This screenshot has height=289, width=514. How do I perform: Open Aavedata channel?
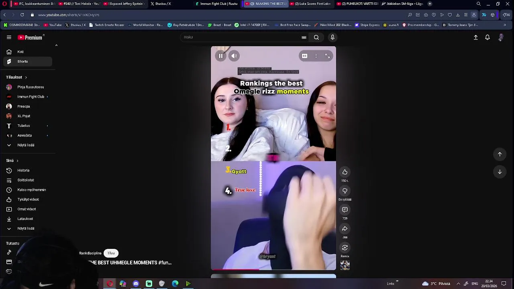coord(28,135)
